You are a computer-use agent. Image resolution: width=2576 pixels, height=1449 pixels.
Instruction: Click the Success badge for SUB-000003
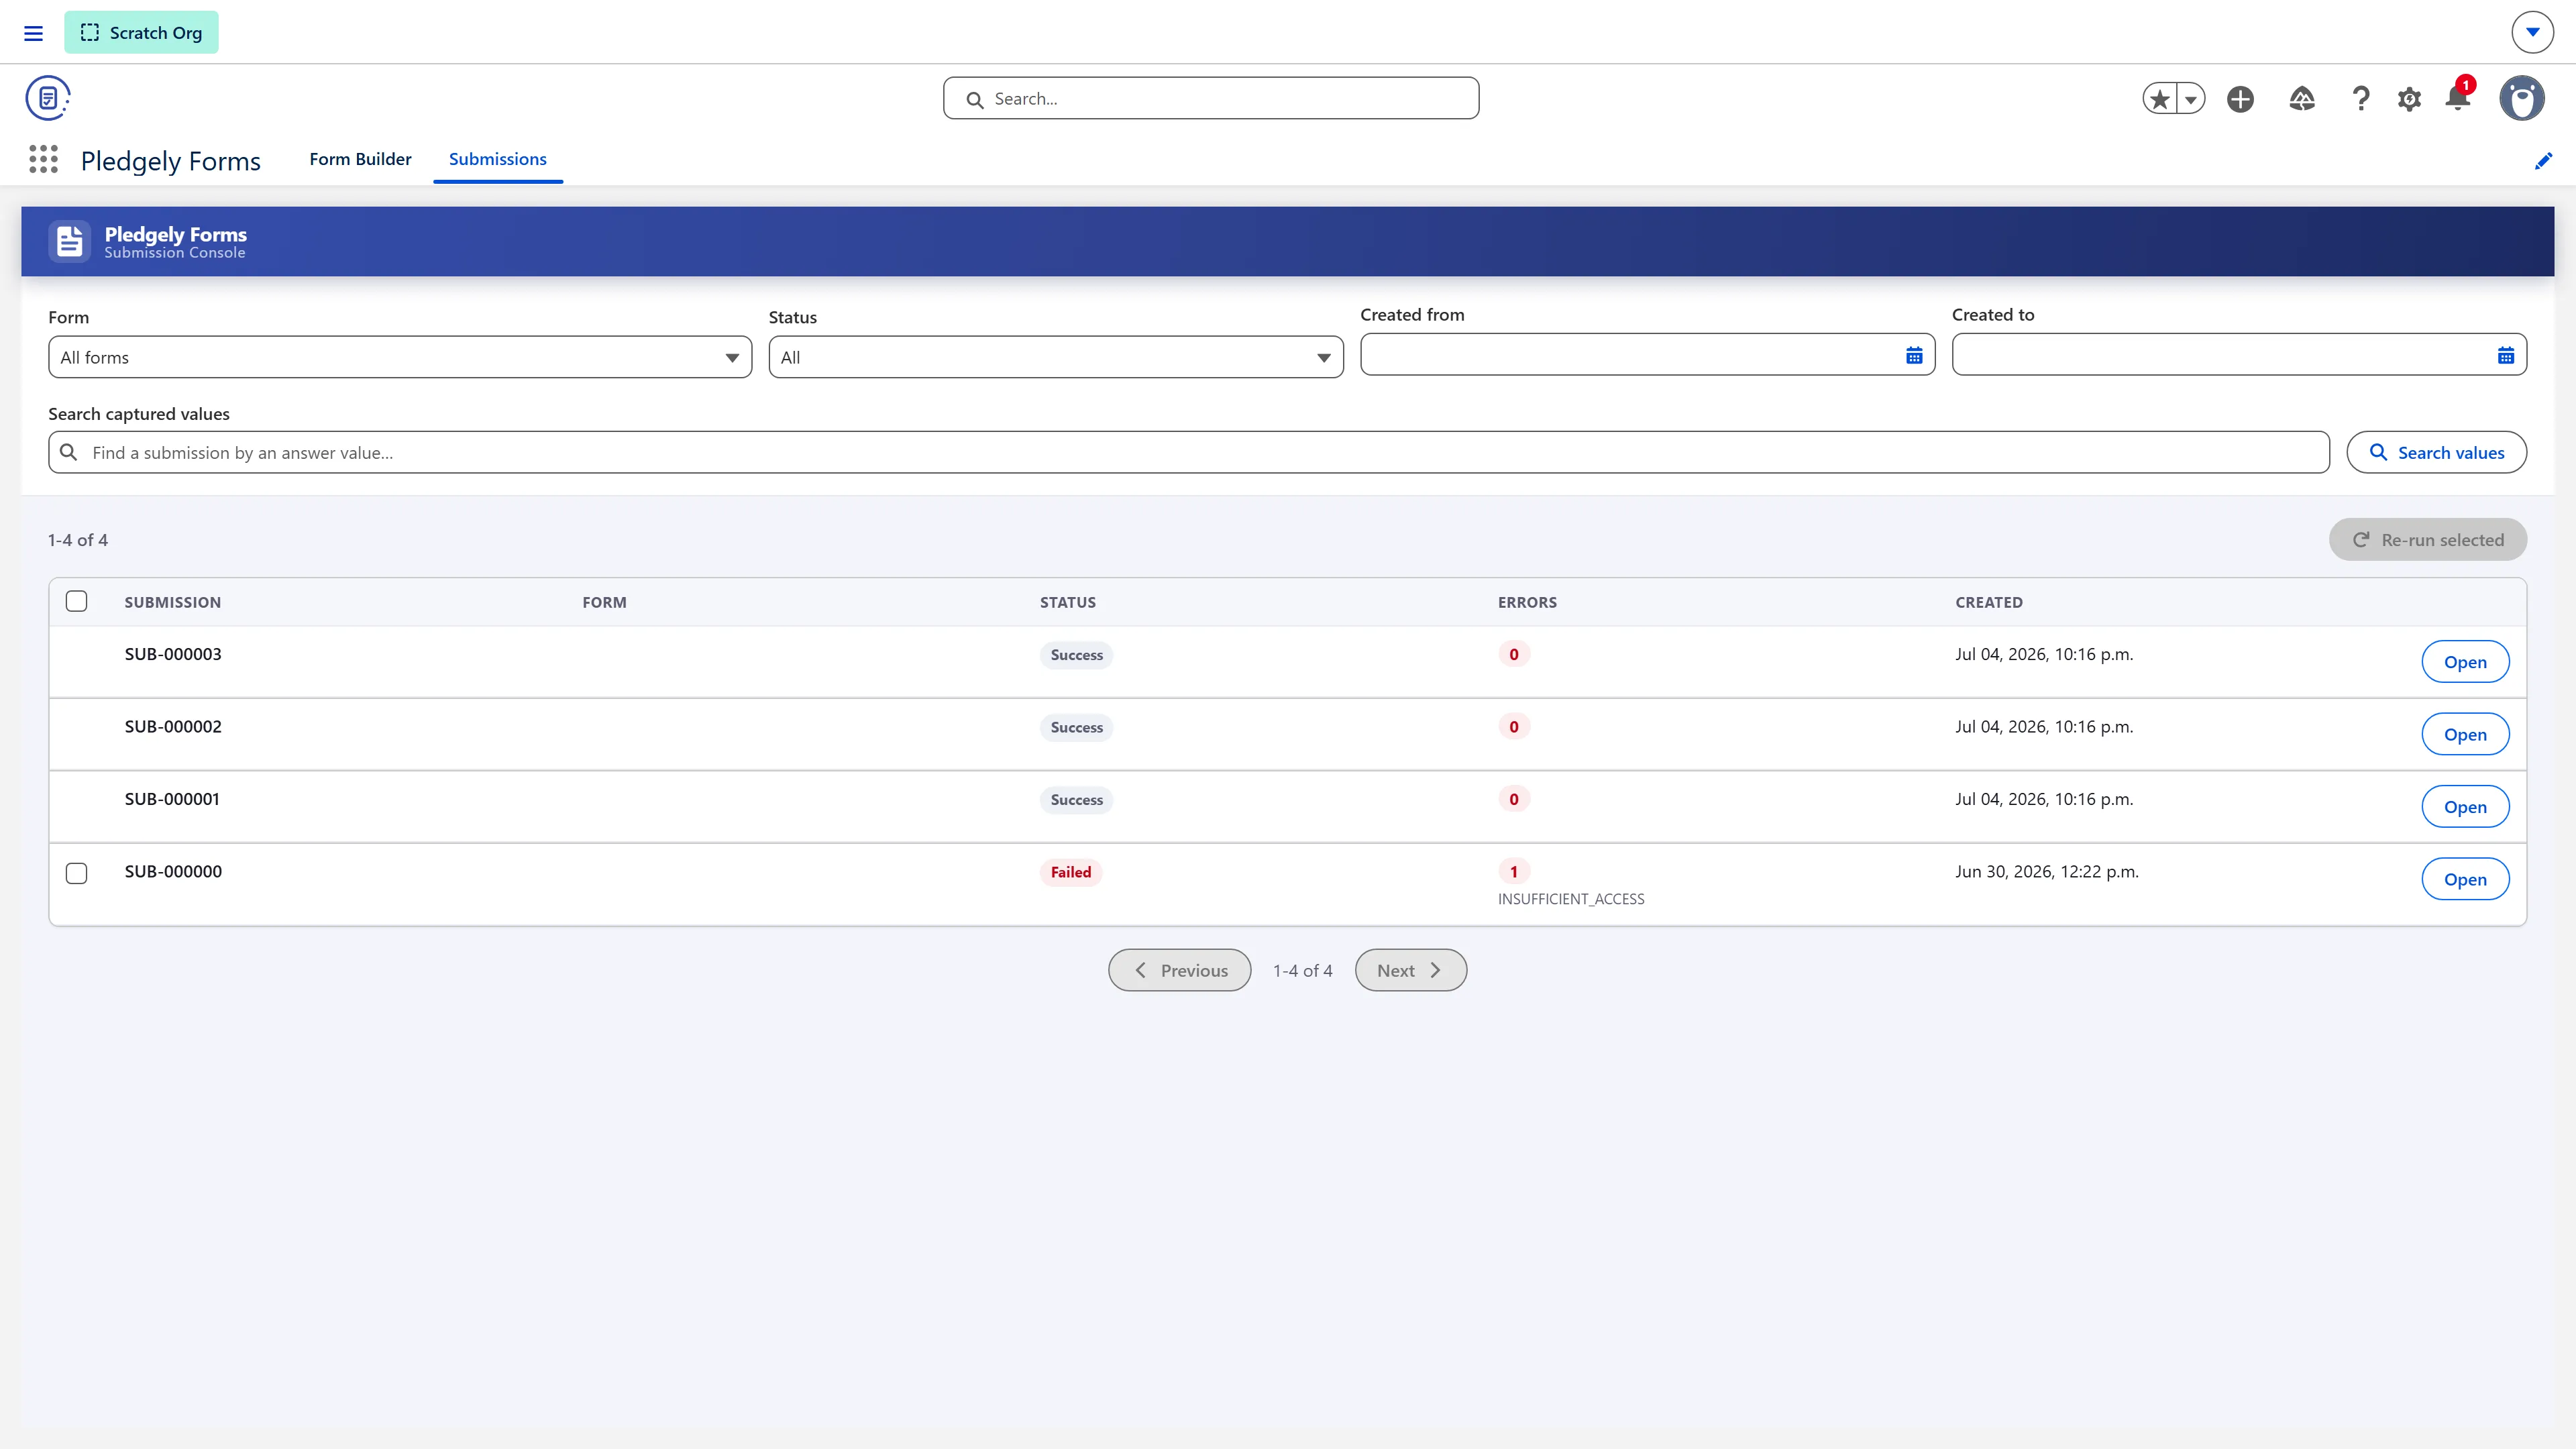tap(1076, 655)
